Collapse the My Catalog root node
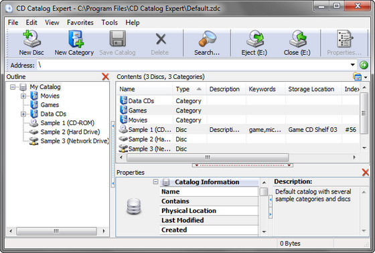375x253 pixels. 13,87
